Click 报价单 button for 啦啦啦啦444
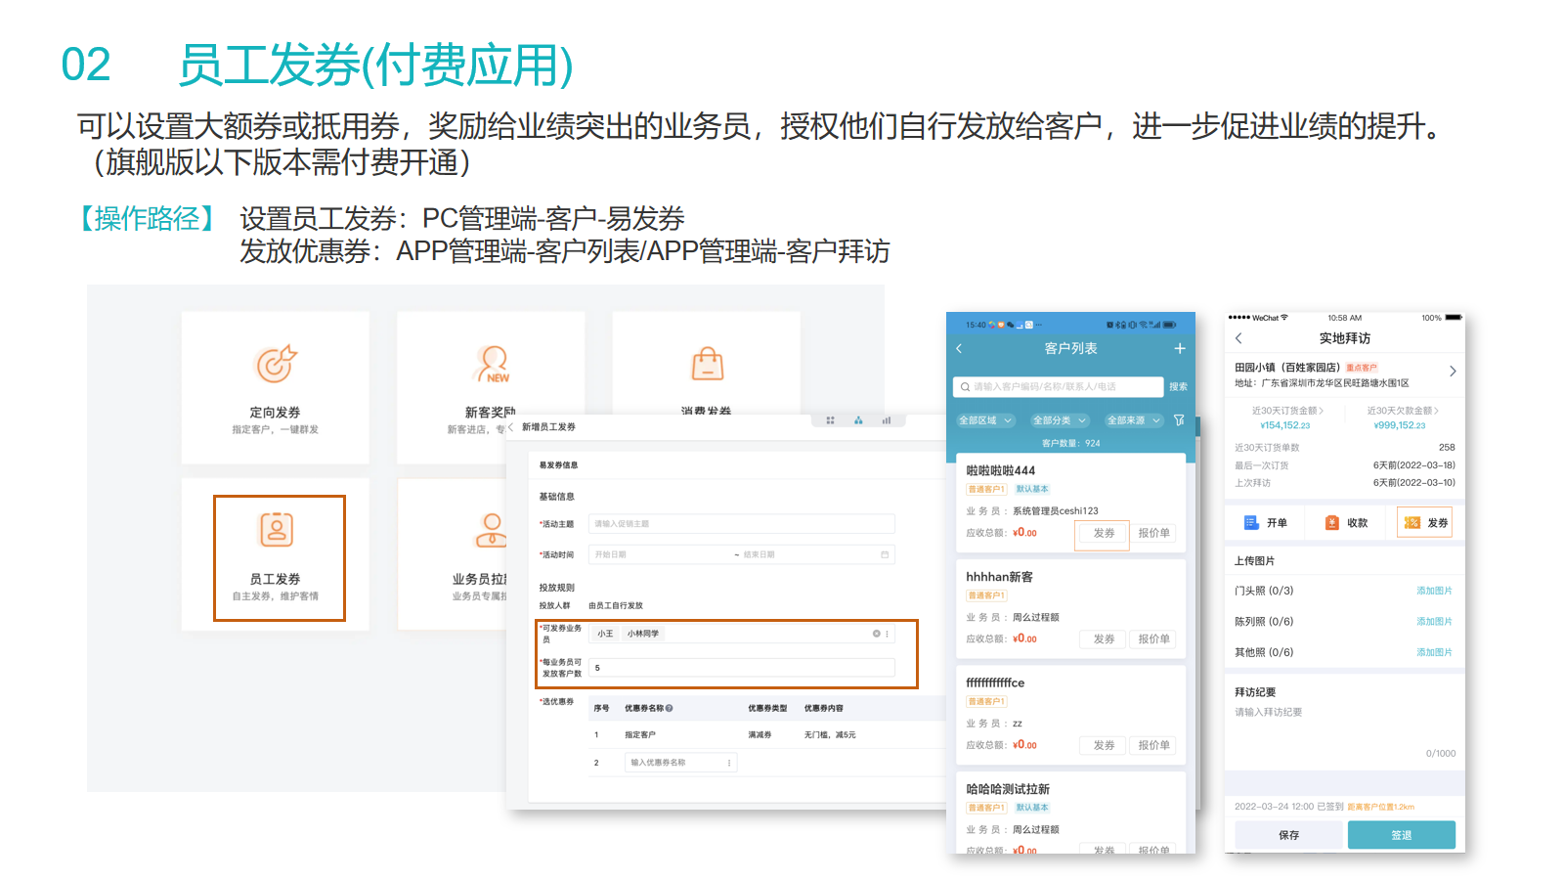The height and width of the screenshot is (880, 1564). 1153,533
